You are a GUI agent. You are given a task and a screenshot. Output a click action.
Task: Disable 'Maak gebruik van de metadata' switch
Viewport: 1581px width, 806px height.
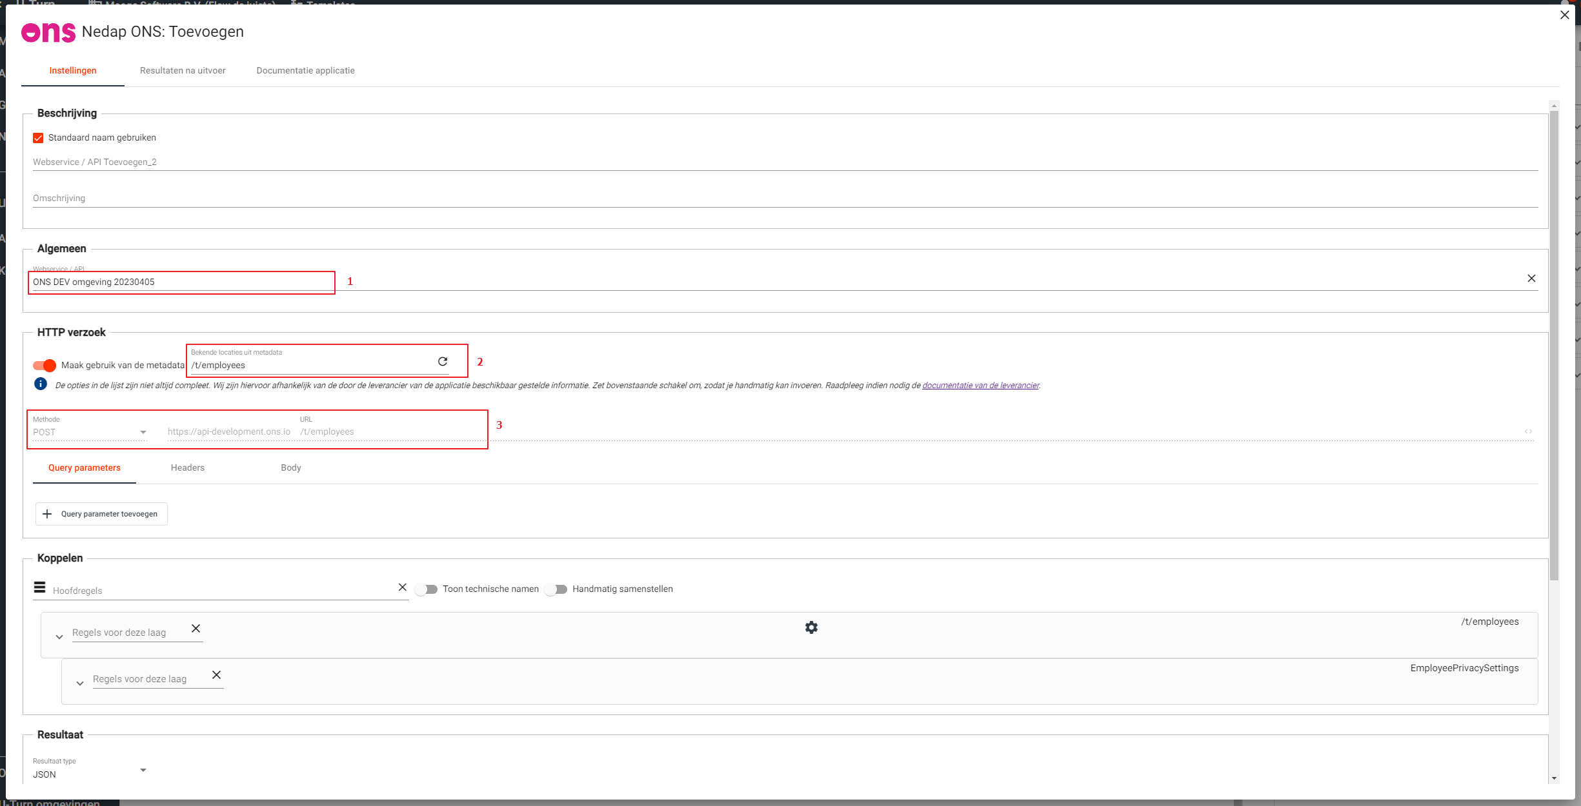(45, 366)
